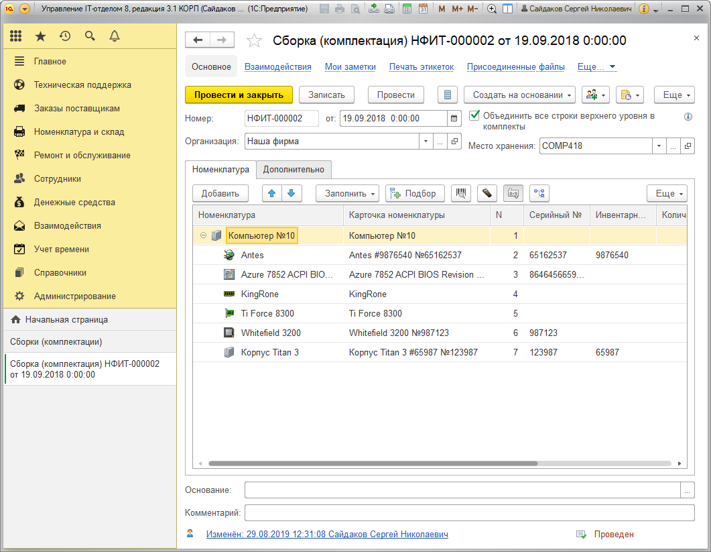Open print preview icon in title bar
Image resolution: width=711 pixels, height=552 pixels.
pos(355,9)
